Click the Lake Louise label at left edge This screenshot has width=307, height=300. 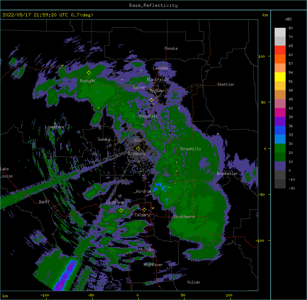point(6,172)
